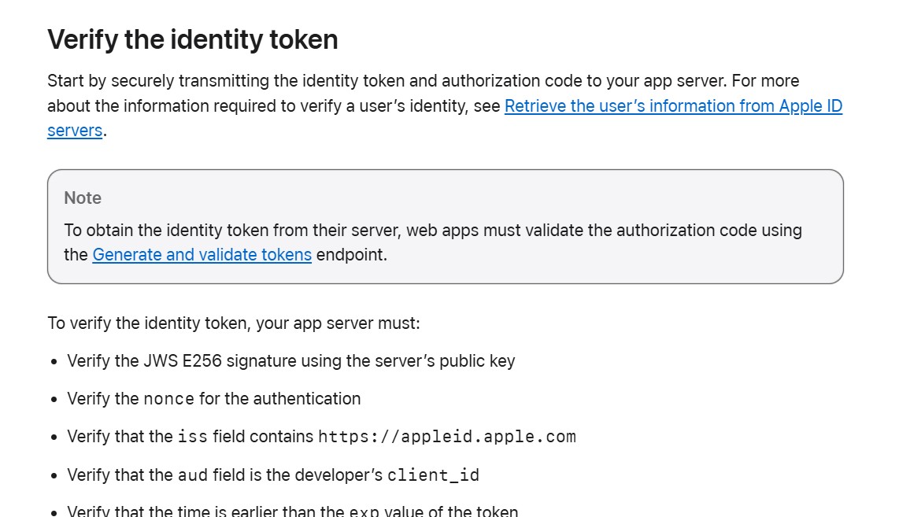Click the "iss" code term

[193, 437]
